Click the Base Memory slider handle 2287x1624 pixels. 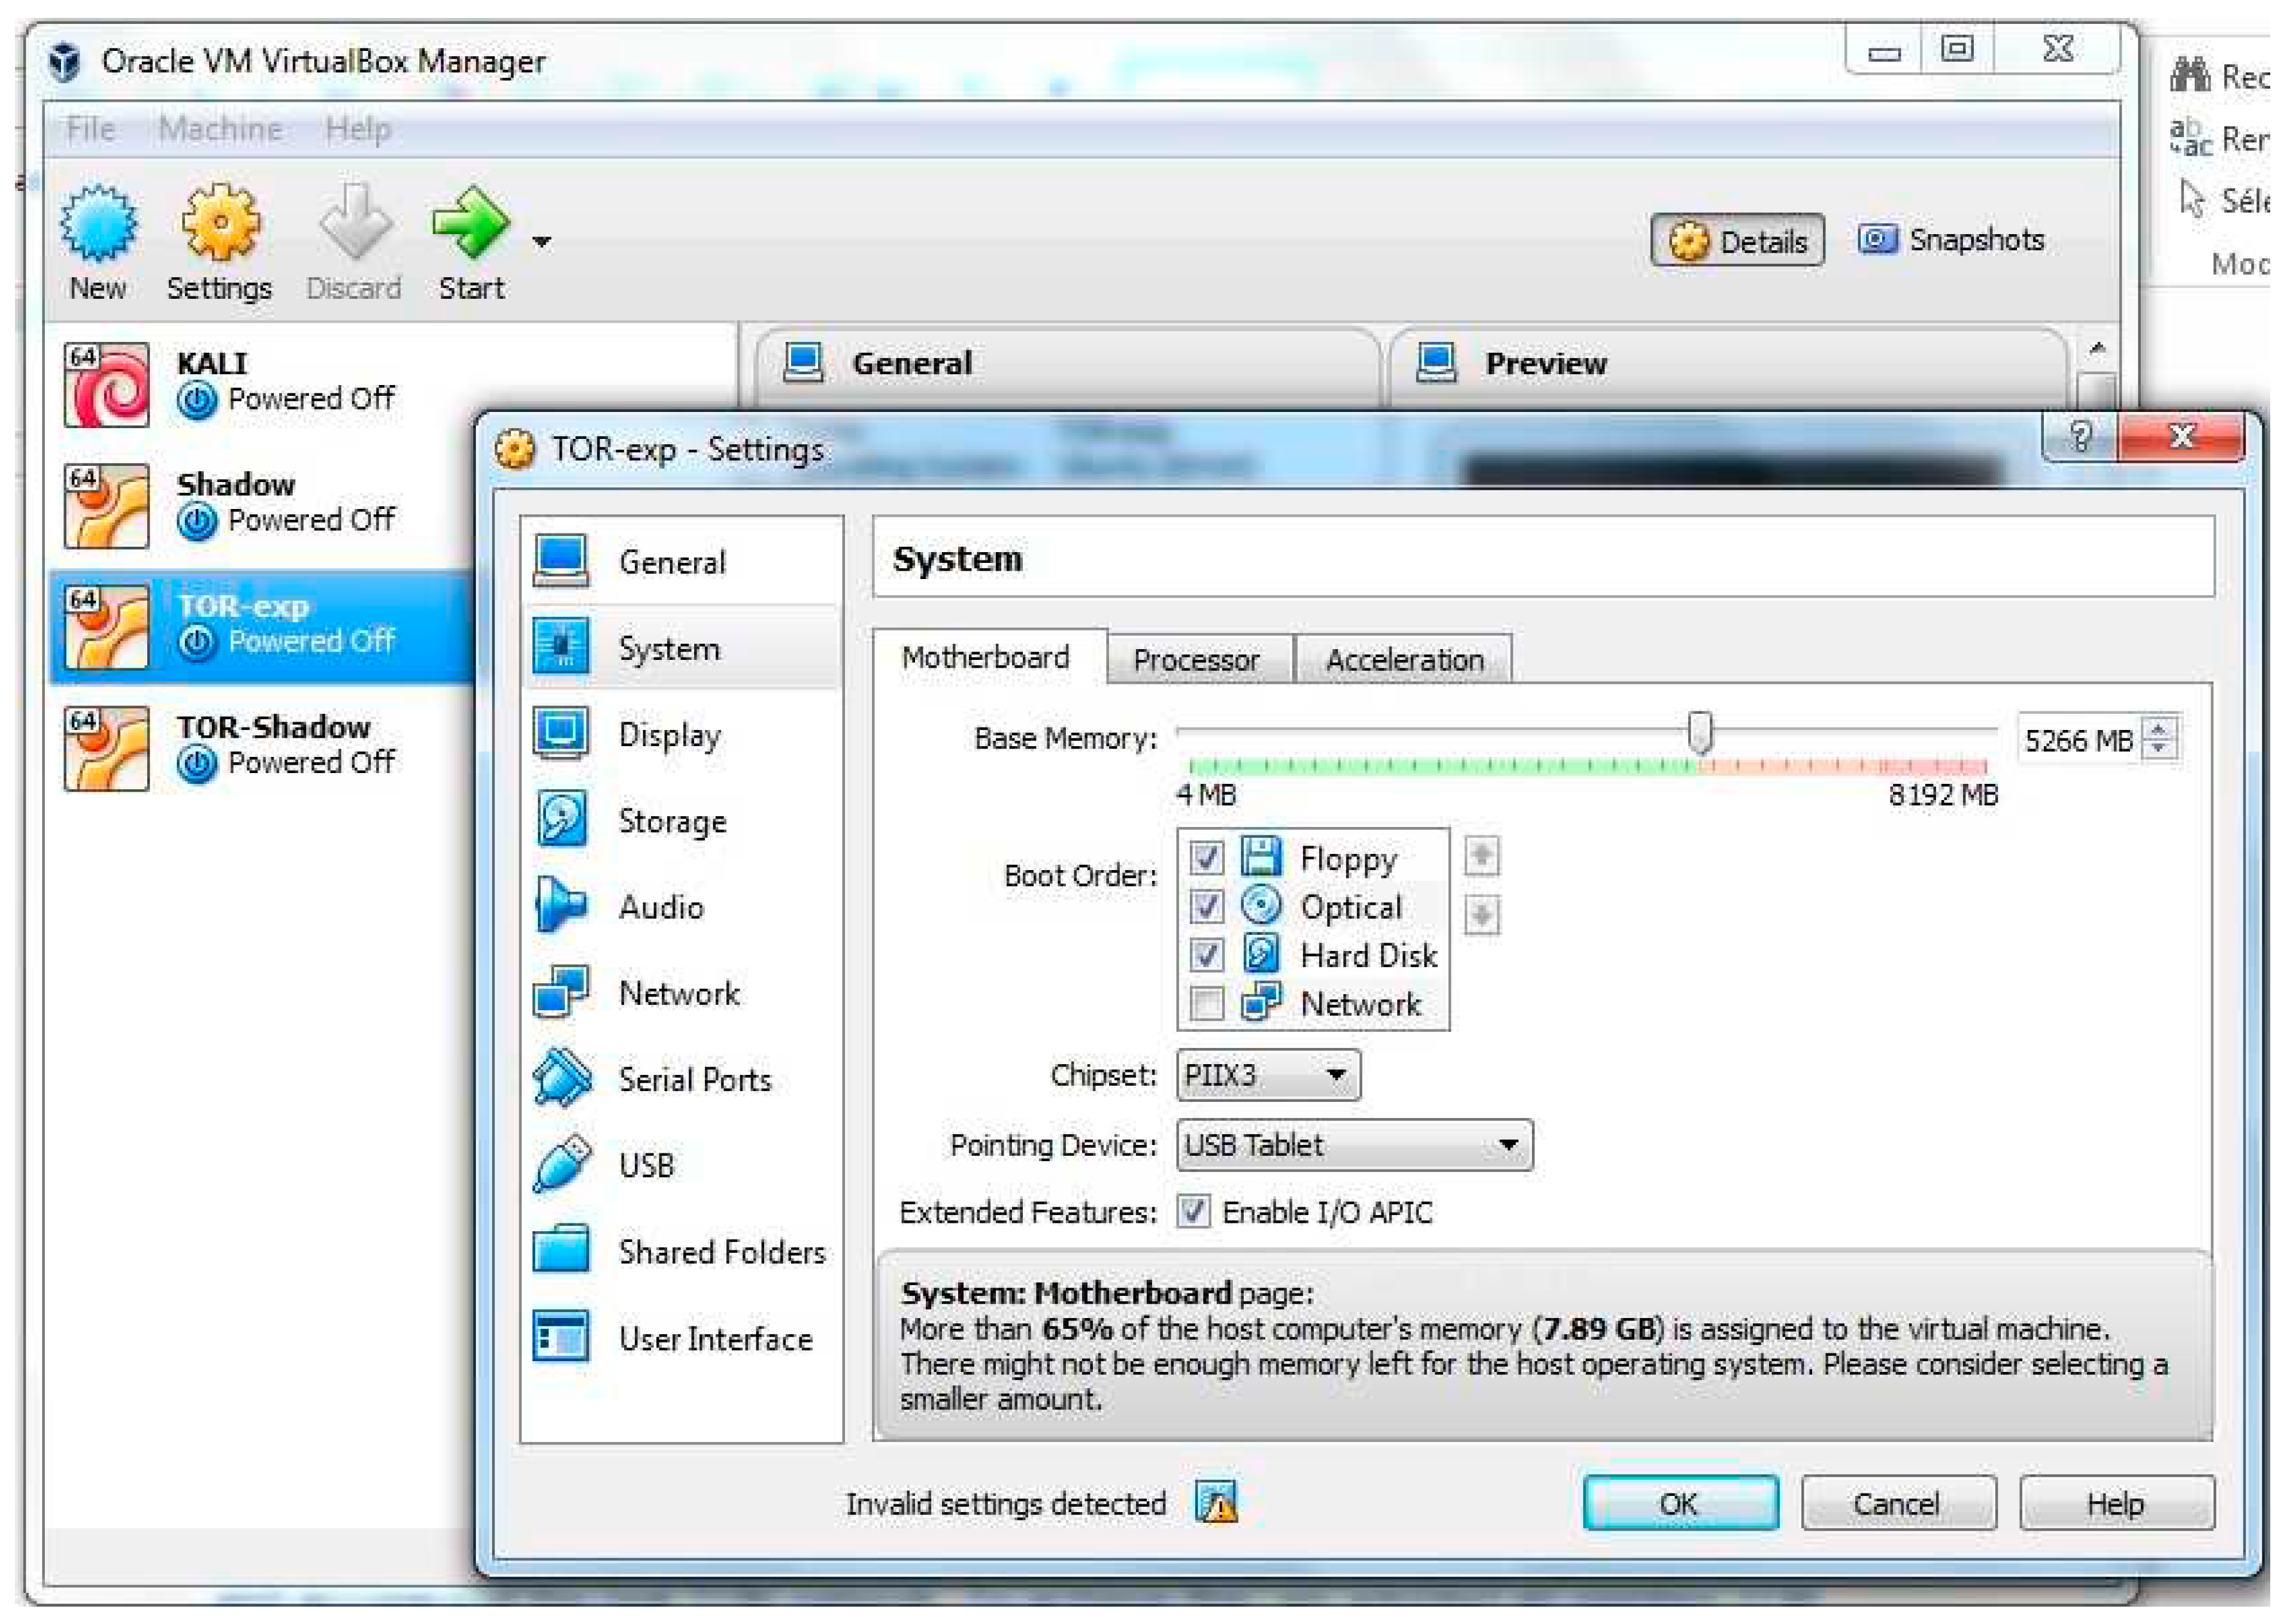1699,733
